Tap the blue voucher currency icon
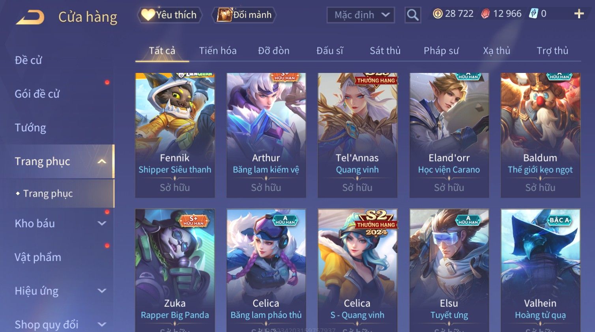Viewport: 595px width, 332px height. [533, 13]
